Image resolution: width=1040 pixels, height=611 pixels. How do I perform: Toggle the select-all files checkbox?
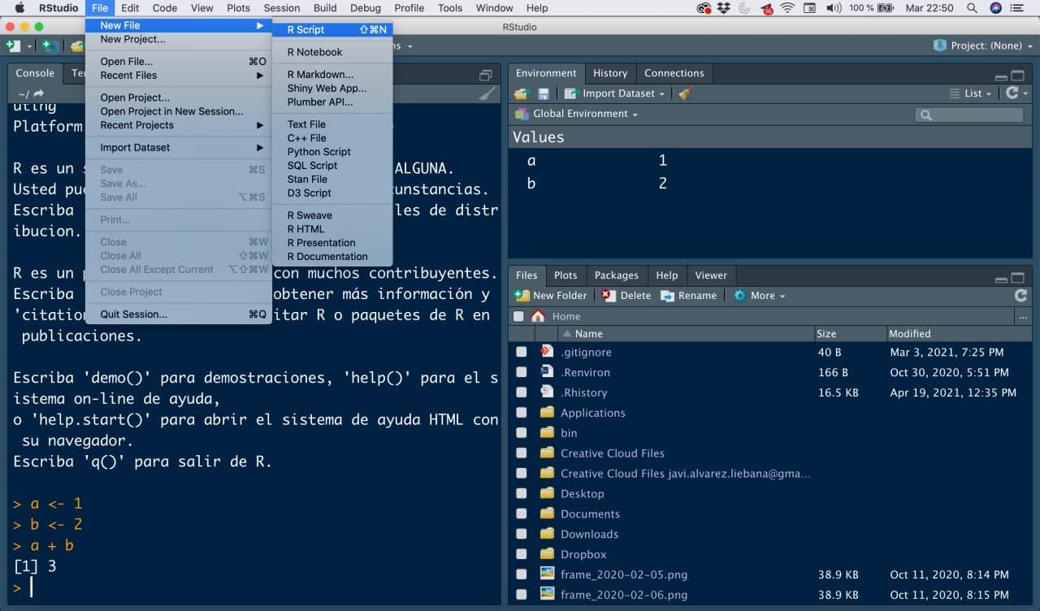click(x=518, y=316)
